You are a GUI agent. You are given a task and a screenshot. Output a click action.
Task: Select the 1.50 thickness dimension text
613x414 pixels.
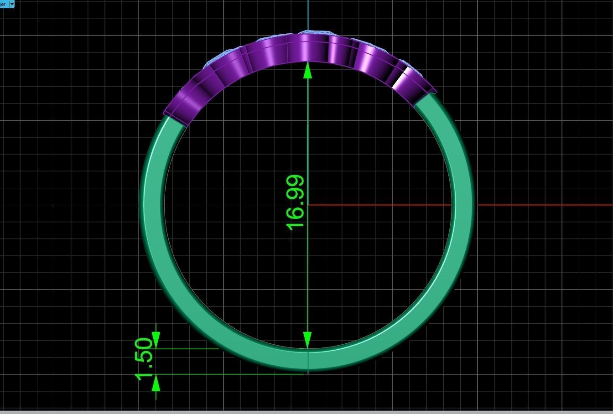click(145, 358)
